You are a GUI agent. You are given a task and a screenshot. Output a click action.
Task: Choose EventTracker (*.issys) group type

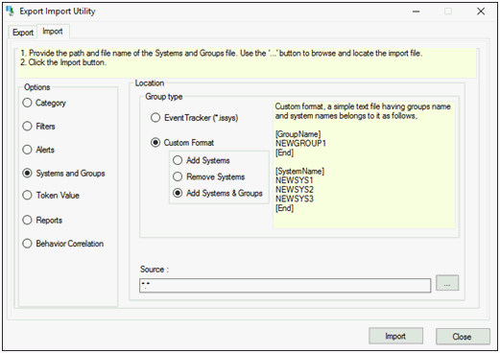(x=195, y=118)
